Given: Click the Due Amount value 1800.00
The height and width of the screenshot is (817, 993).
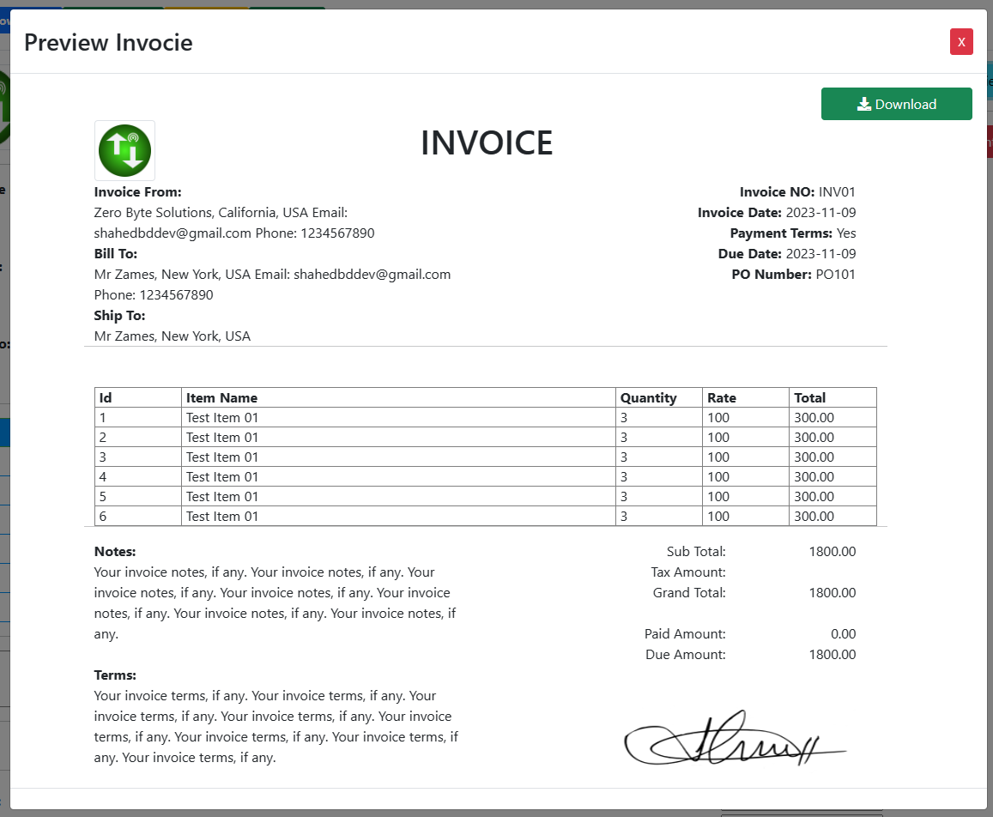Looking at the screenshot, I should [832, 654].
